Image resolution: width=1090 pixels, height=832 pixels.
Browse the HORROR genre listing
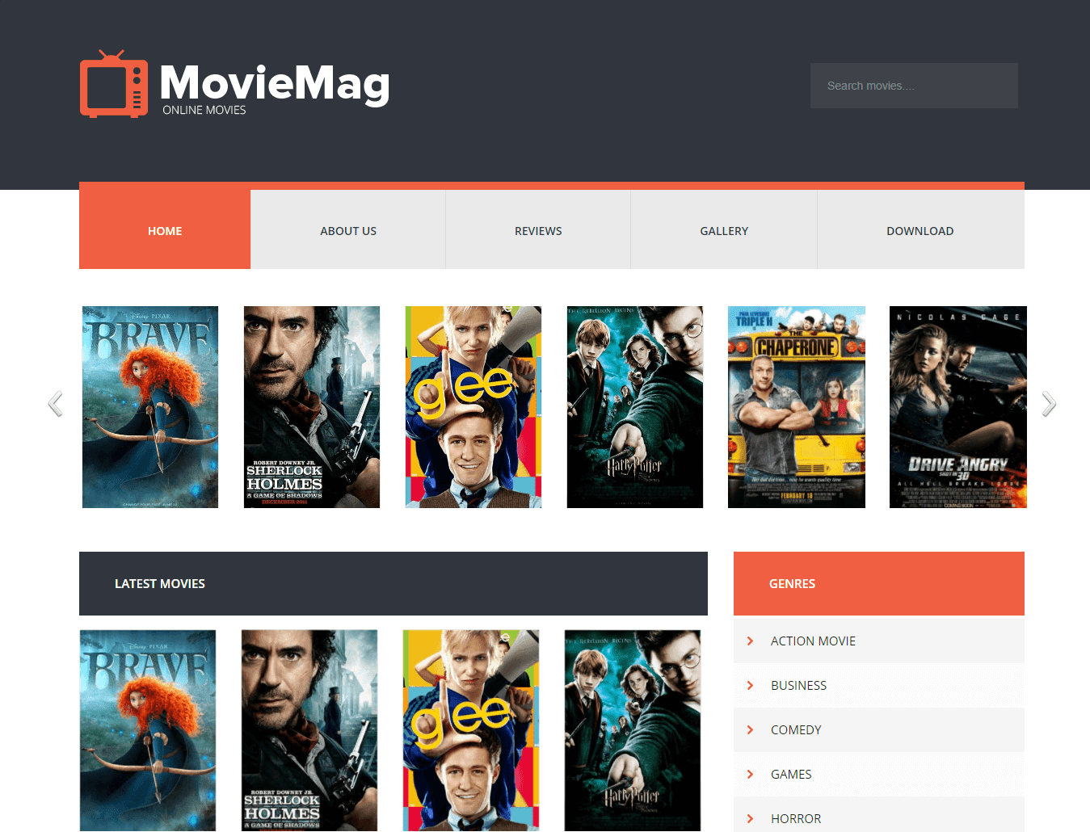coord(795,818)
